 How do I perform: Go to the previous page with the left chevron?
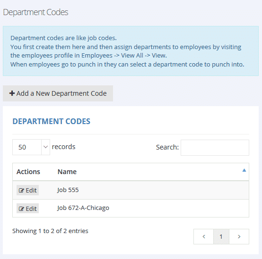(203, 236)
